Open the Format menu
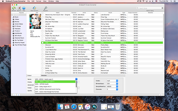Viewport: 178px width, 111px height. tap(39, 1)
